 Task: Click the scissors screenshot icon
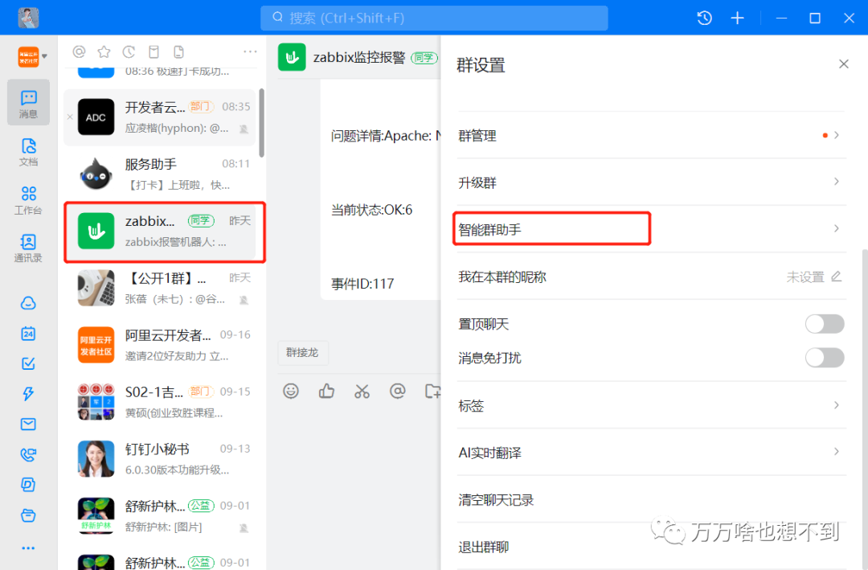coord(362,392)
